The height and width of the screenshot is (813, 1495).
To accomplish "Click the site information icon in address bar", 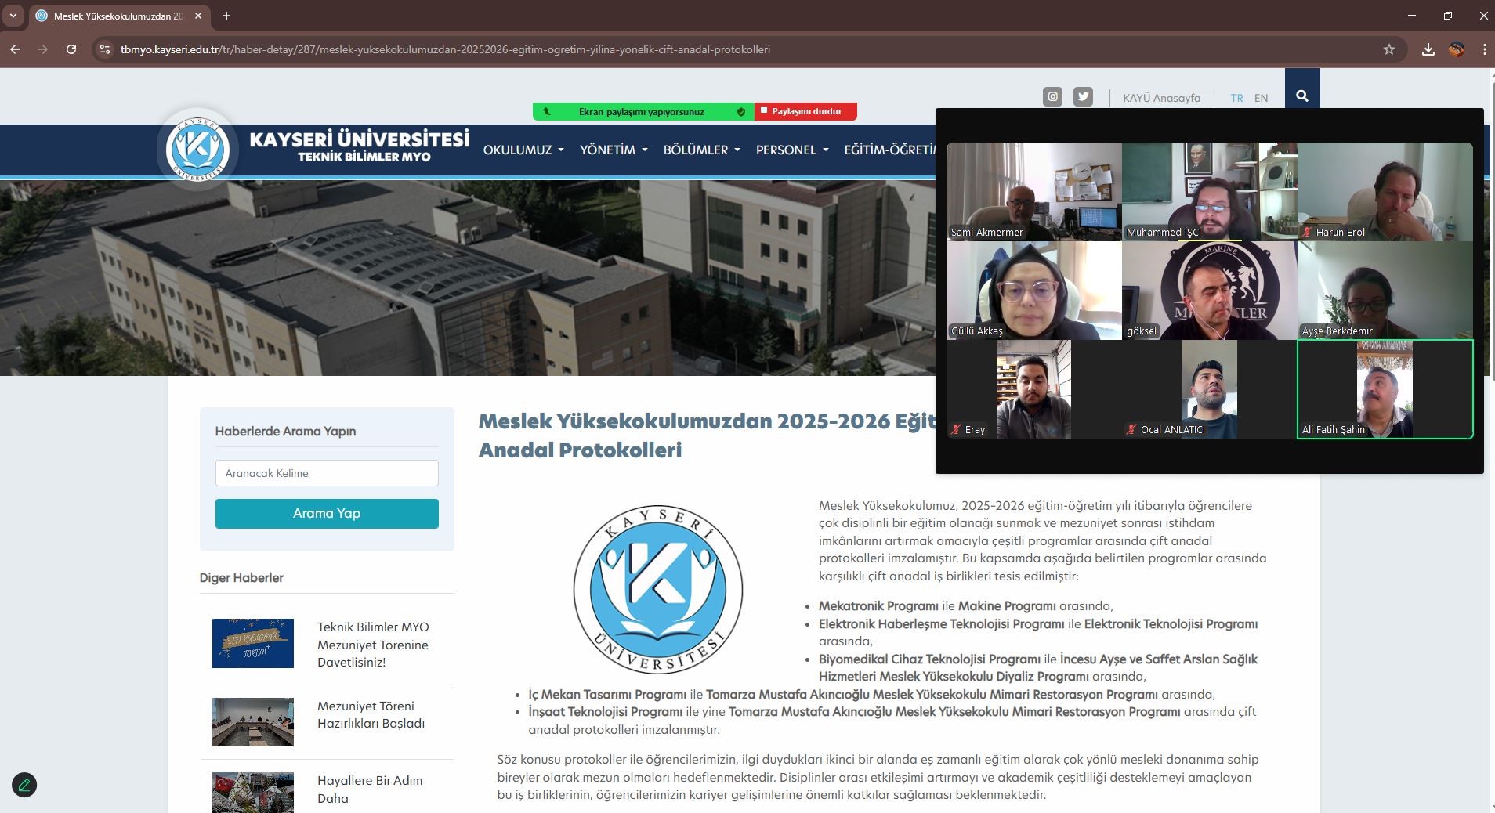I will (104, 49).
